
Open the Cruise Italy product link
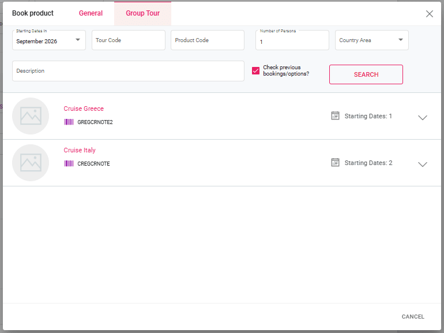click(80, 150)
